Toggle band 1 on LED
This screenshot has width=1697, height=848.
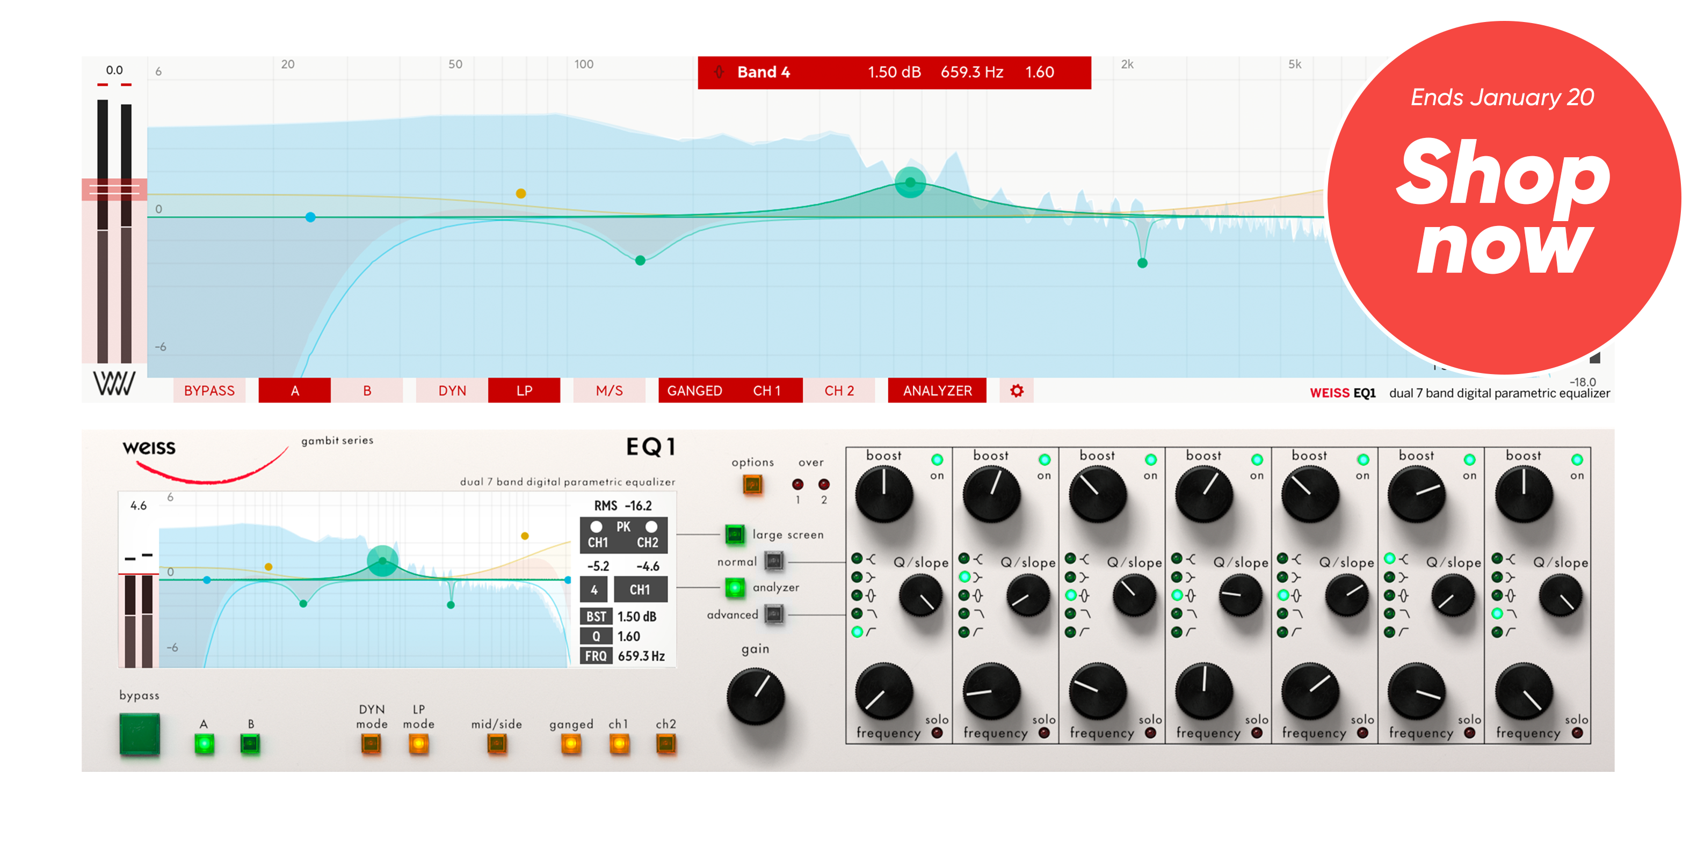(937, 459)
